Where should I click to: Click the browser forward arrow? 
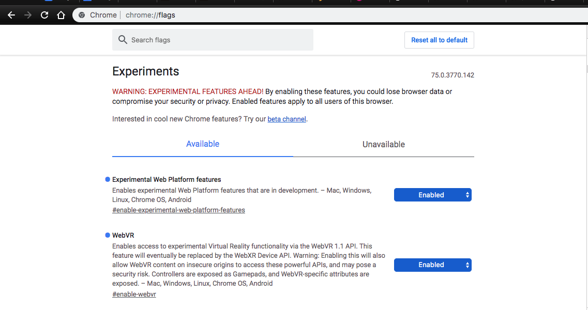(28, 15)
